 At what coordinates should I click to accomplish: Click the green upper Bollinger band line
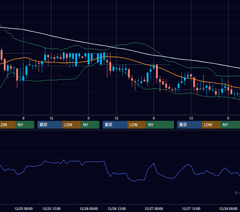(135, 43)
